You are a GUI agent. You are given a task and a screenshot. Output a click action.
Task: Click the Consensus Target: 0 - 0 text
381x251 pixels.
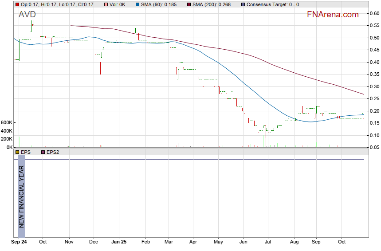272,4
